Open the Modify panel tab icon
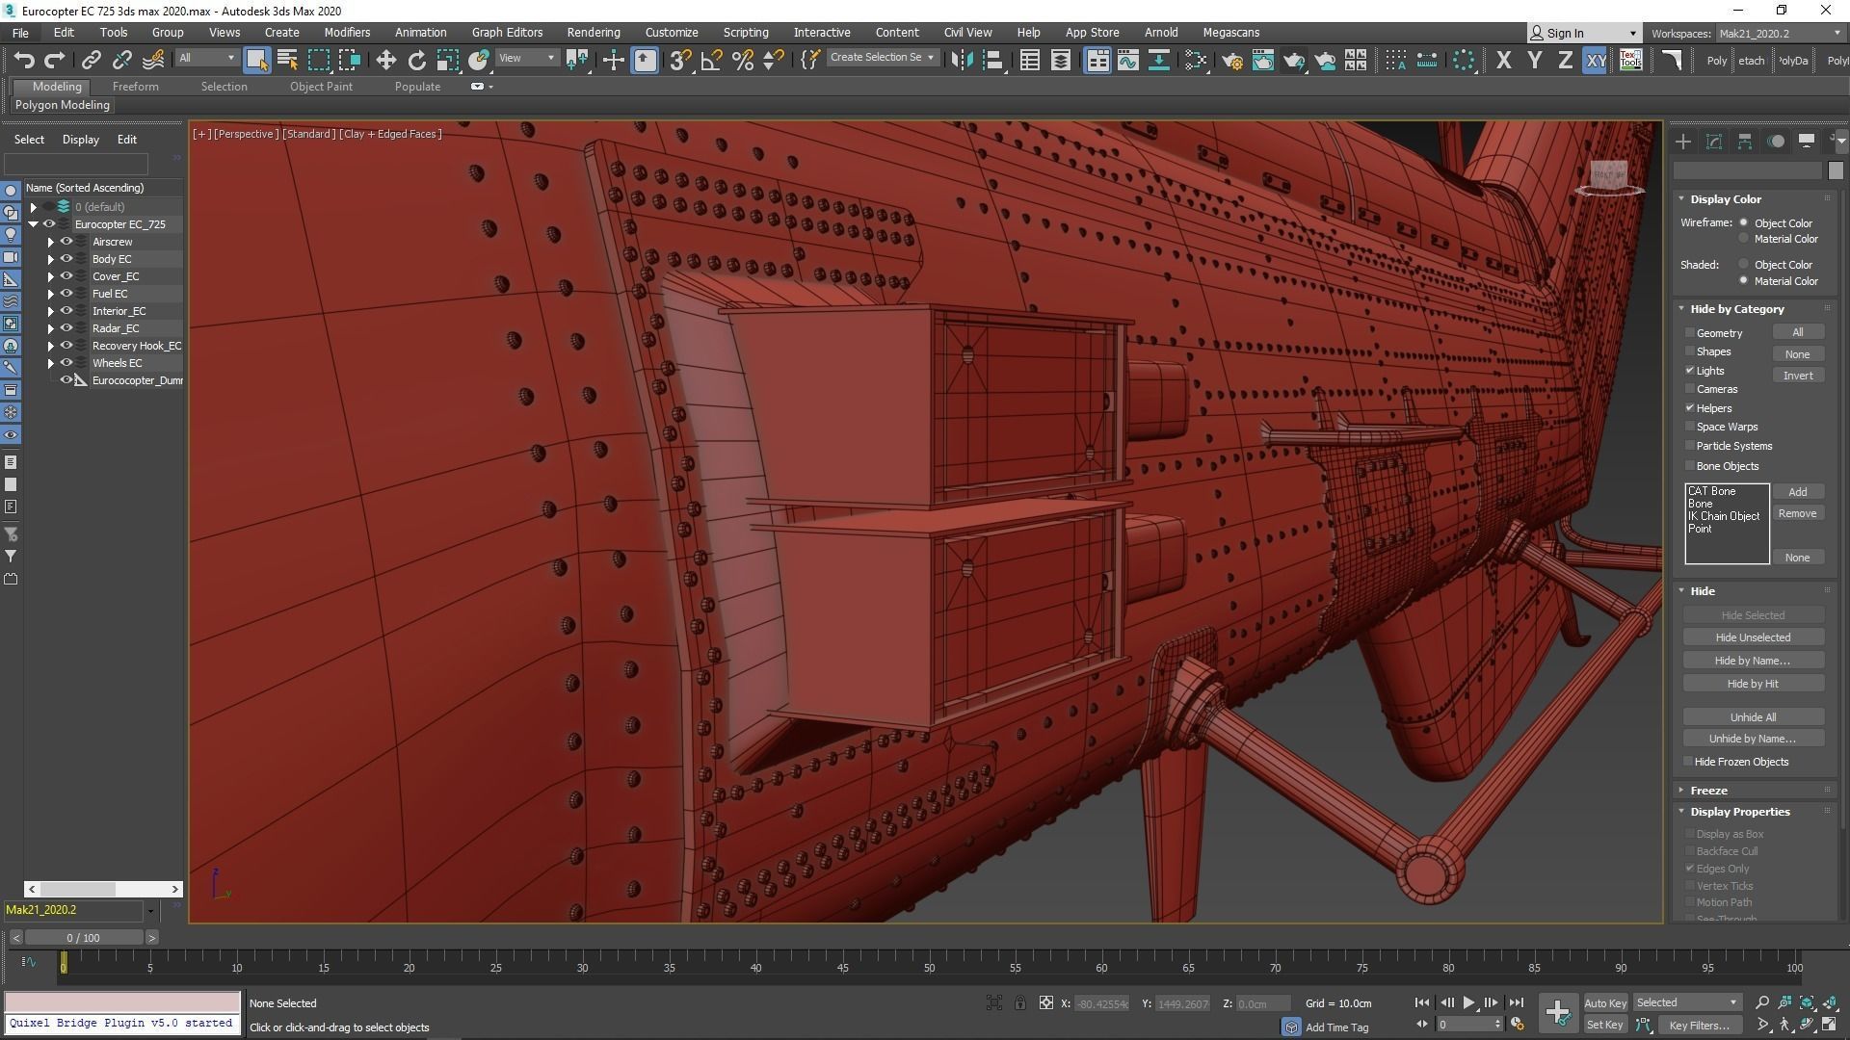 [1713, 142]
